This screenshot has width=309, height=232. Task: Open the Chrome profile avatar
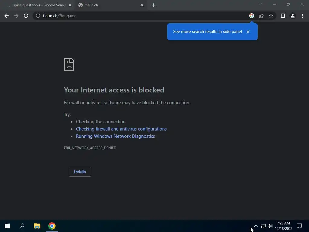tap(292, 16)
